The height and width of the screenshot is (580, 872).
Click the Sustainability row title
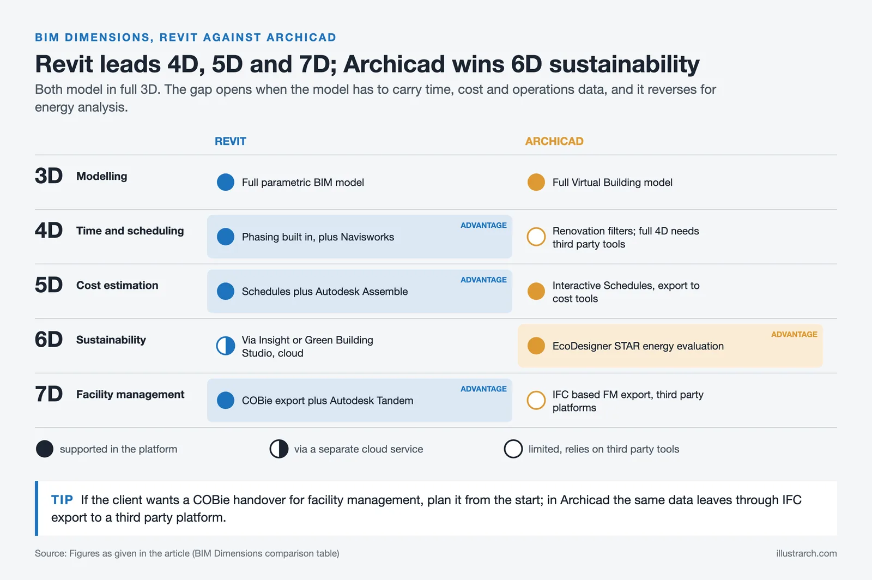(111, 340)
